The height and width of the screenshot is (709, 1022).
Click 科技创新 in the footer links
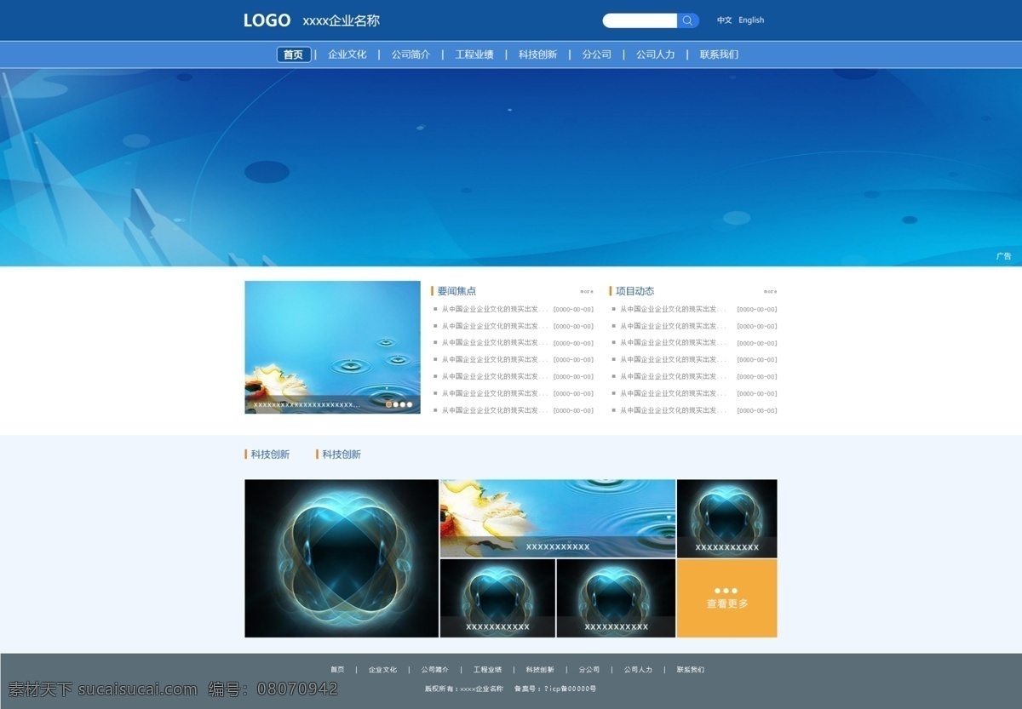[540, 670]
